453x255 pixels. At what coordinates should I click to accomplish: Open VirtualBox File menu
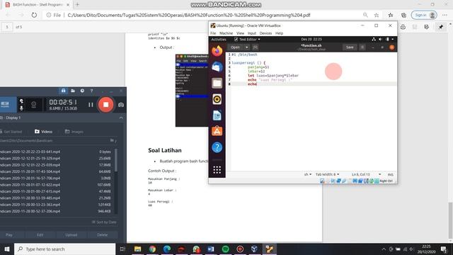click(x=213, y=33)
